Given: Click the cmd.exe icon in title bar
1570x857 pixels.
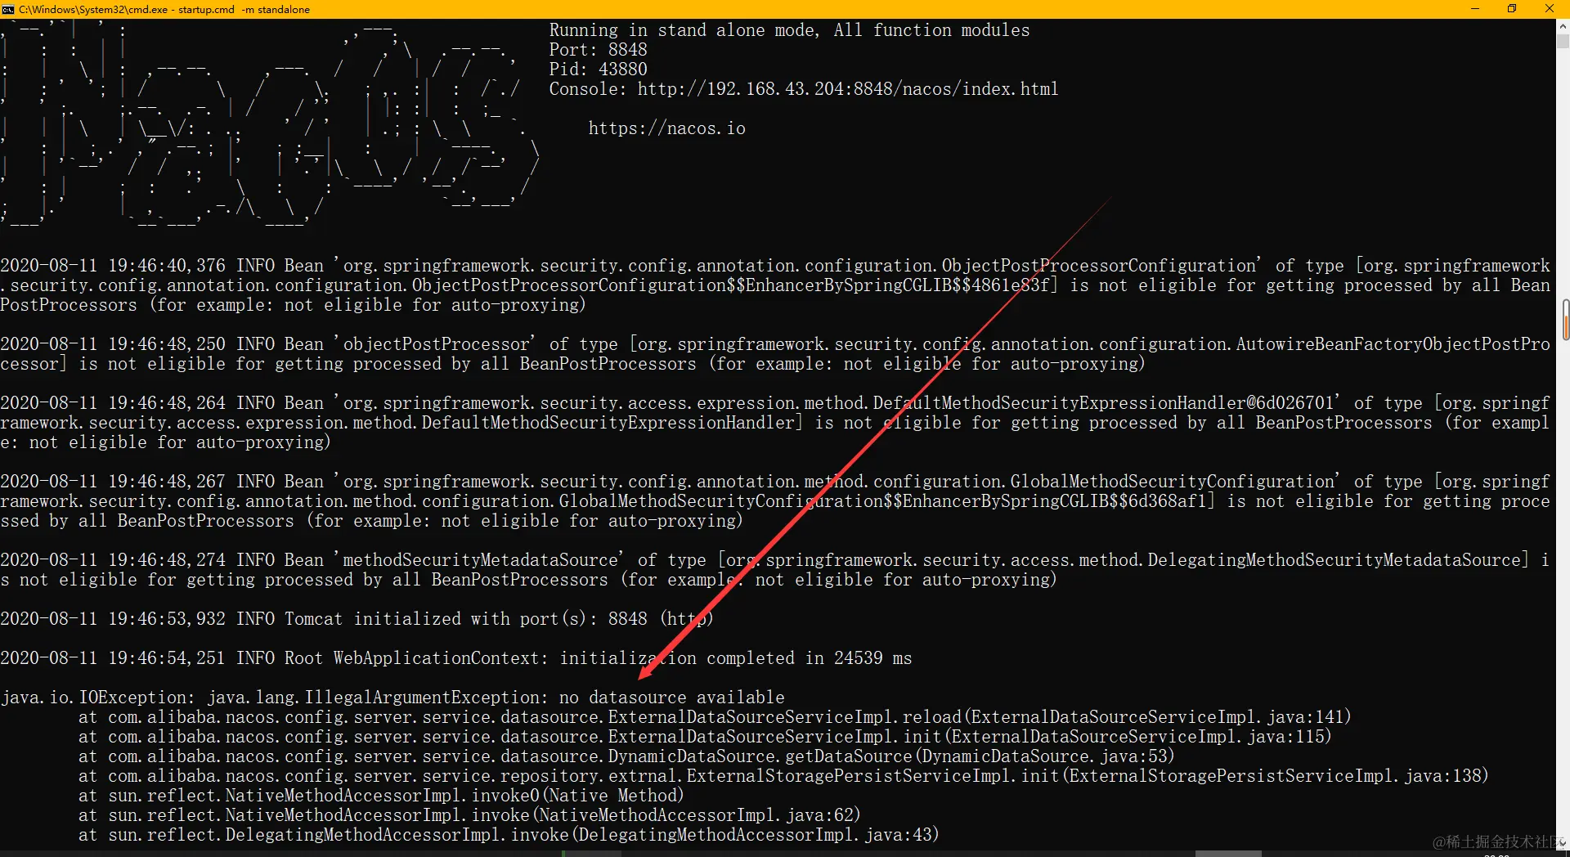Looking at the screenshot, I should (x=8, y=9).
